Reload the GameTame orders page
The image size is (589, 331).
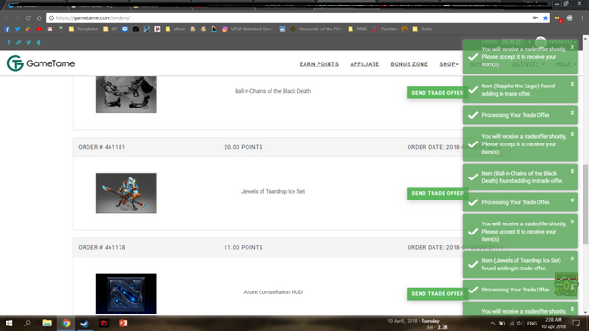[x=29, y=17]
